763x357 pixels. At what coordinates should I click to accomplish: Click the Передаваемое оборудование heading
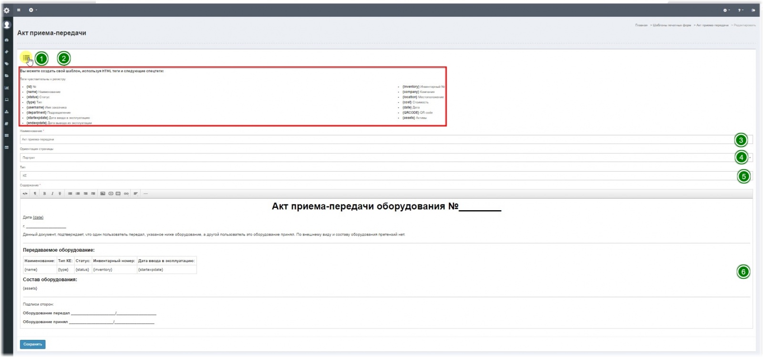59,250
